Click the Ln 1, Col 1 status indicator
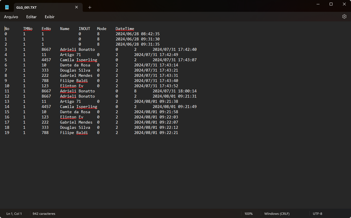 click(14, 214)
